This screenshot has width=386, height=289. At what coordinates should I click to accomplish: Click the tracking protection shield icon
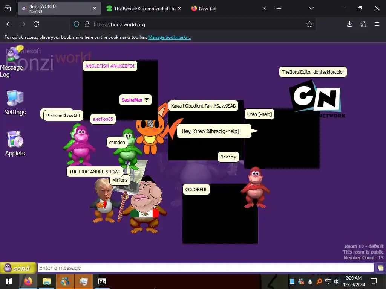(77, 24)
